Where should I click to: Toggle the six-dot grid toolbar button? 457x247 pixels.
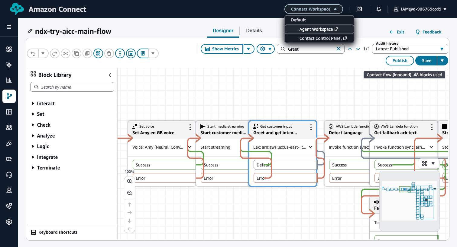120,53
